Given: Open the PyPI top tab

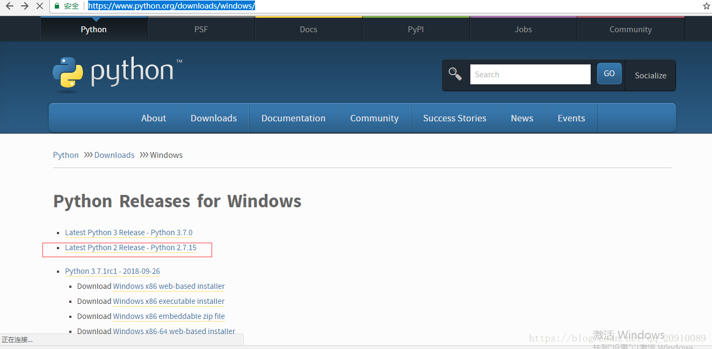Looking at the screenshot, I should [416, 29].
